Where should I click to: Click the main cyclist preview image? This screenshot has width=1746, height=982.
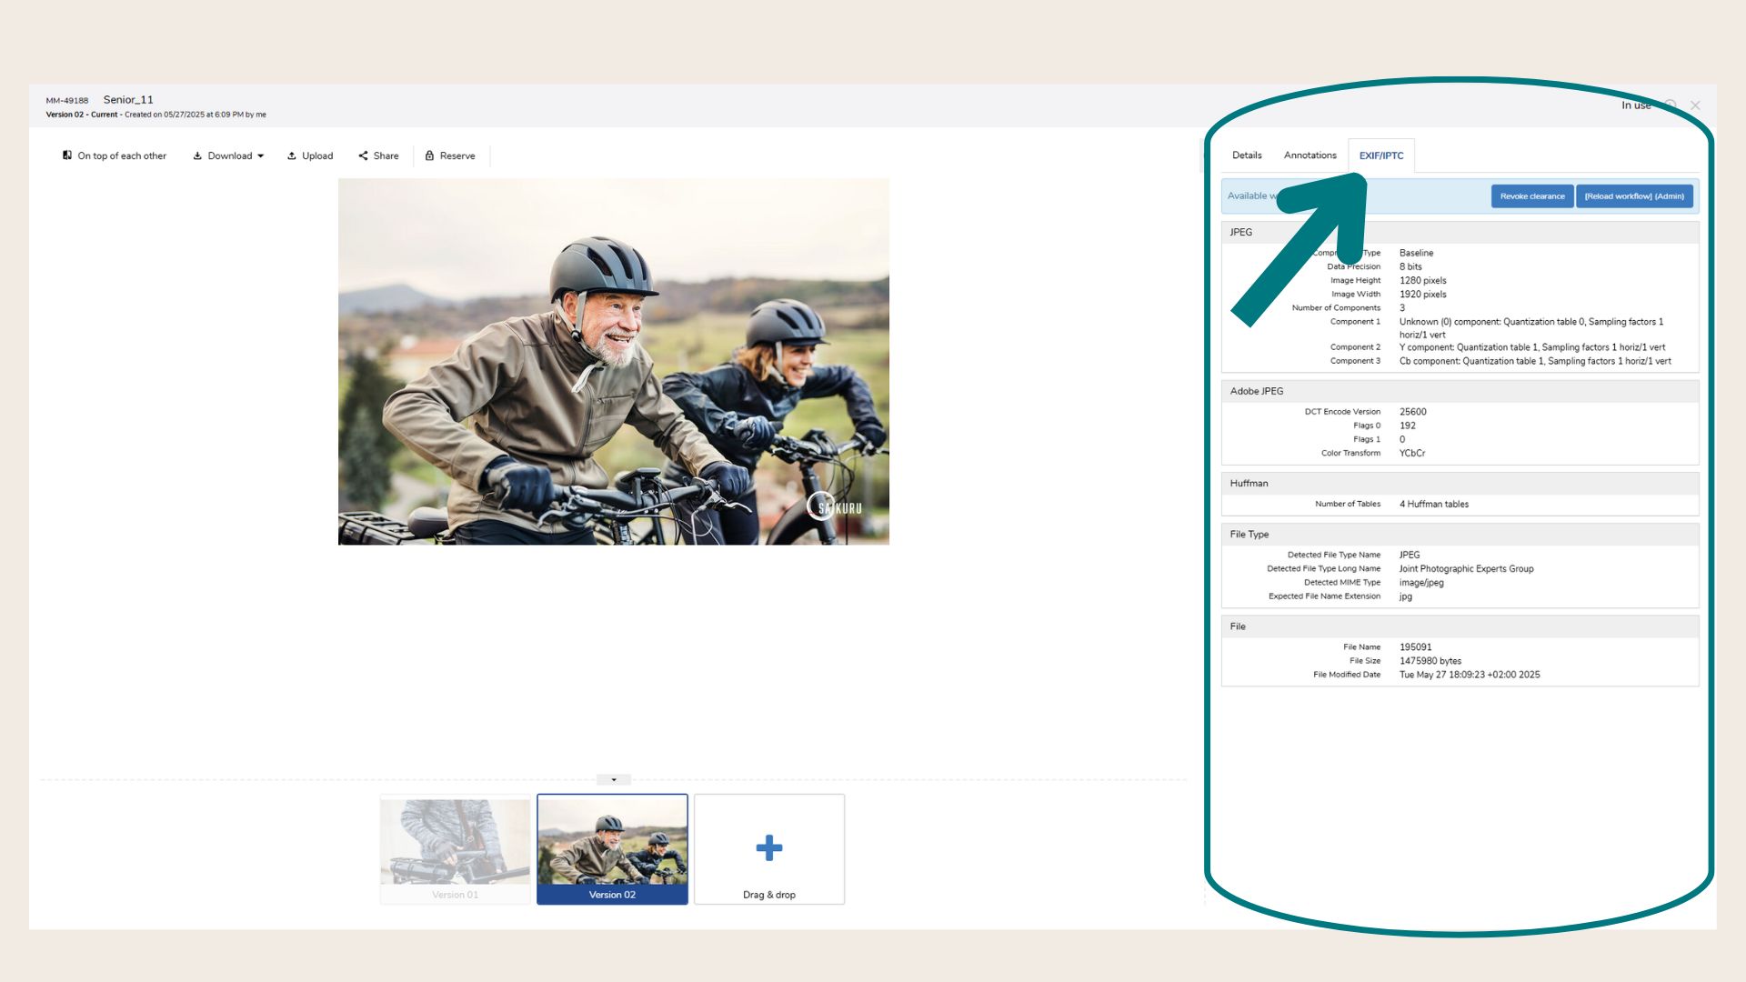click(x=613, y=361)
